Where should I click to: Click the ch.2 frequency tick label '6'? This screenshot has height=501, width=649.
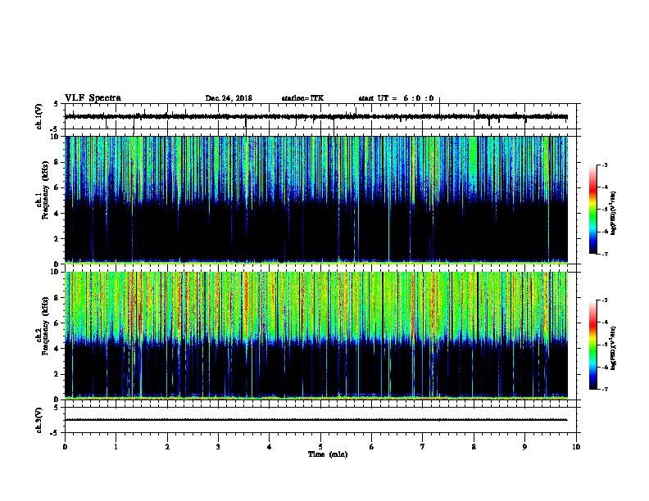pyautogui.click(x=57, y=323)
